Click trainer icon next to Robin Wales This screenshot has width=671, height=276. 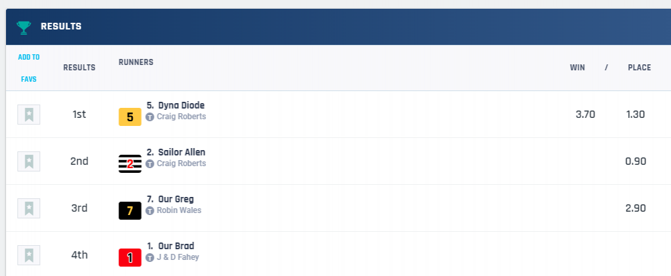coord(150,210)
